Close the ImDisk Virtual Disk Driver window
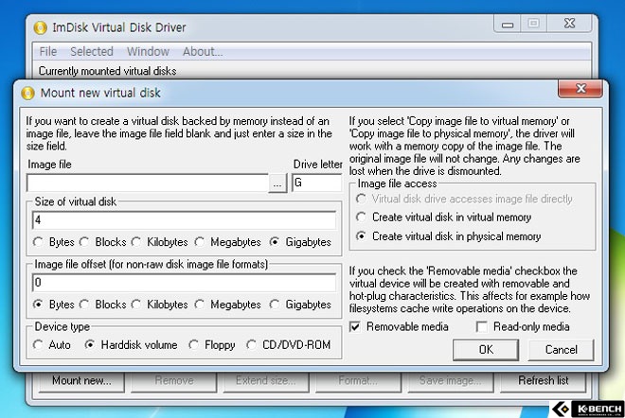The image size is (625, 418). point(569,24)
